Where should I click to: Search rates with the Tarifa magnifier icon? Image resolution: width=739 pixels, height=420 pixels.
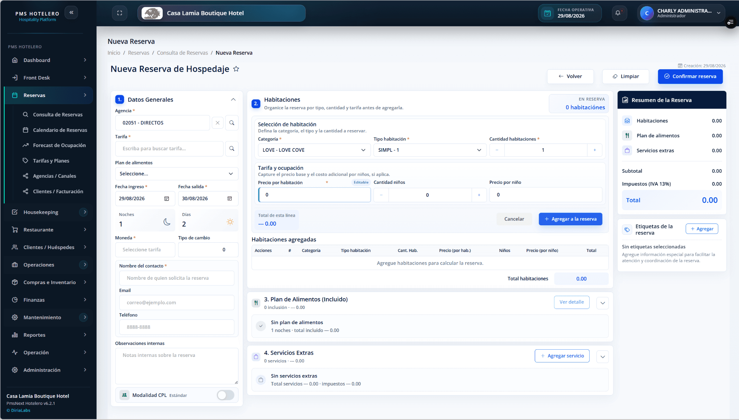(232, 149)
